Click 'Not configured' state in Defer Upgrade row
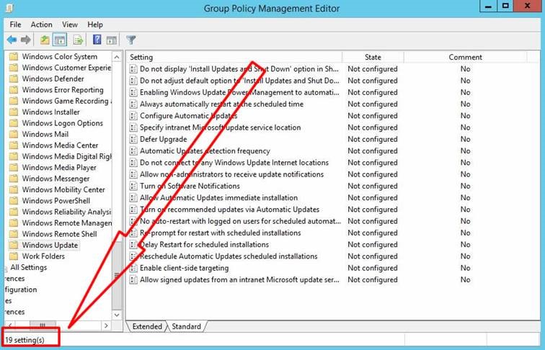The width and height of the screenshot is (545, 350). pyautogui.click(x=373, y=139)
